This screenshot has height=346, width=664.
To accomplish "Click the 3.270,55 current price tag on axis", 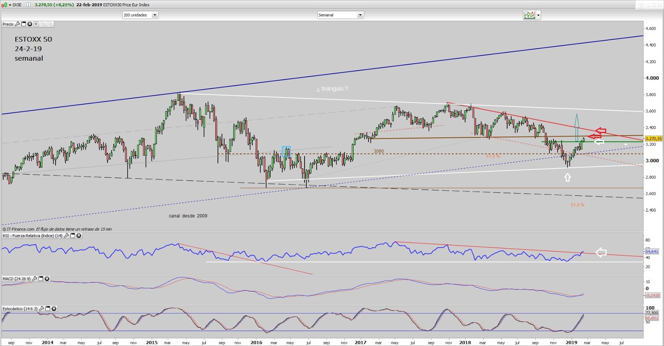I will [x=654, y=139].
